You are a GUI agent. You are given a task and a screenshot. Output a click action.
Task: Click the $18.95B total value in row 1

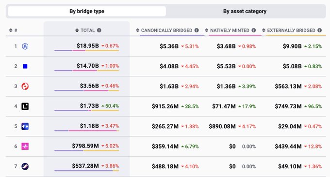87,46
